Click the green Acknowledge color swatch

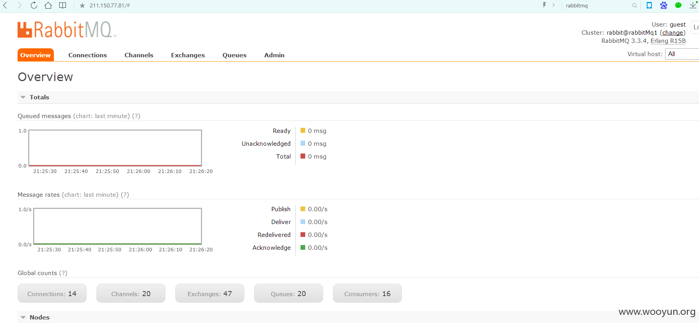303,247
